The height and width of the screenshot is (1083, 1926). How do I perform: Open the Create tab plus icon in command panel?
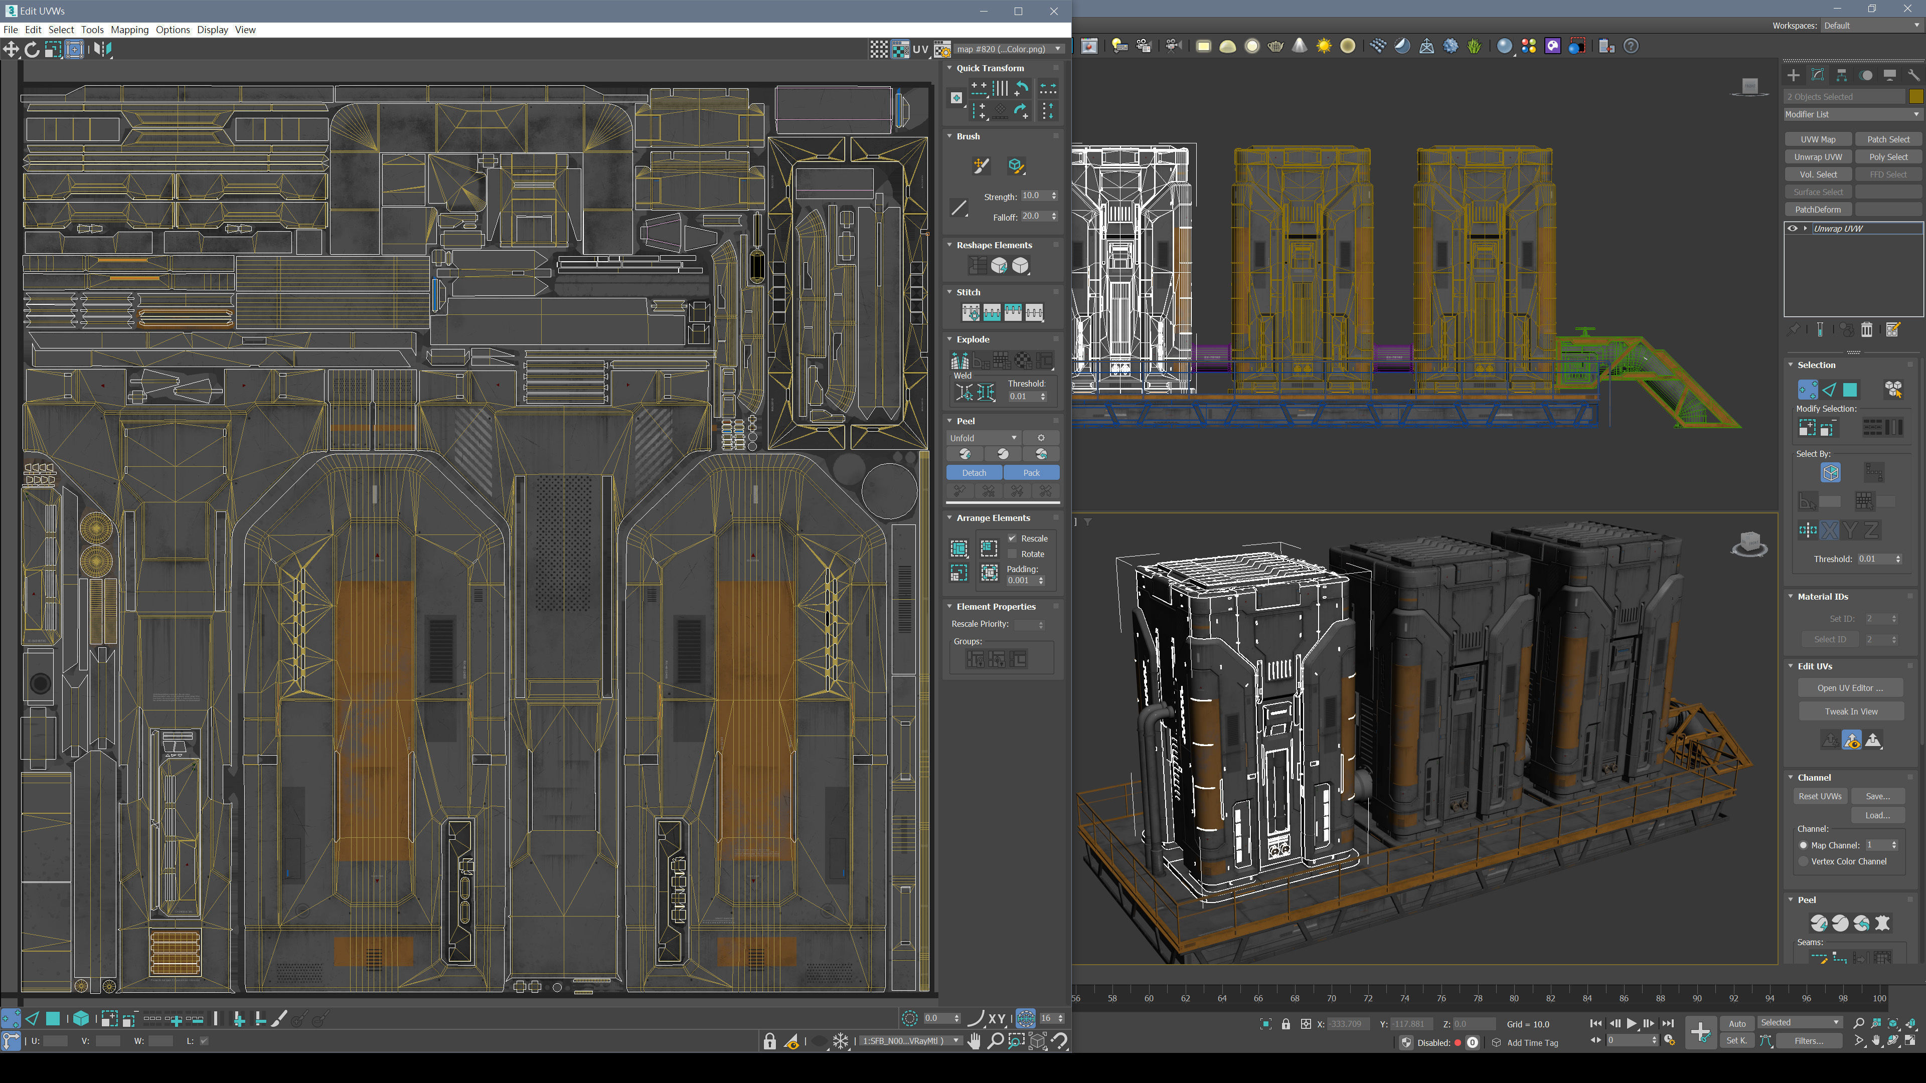click(x=1793, y=75)
